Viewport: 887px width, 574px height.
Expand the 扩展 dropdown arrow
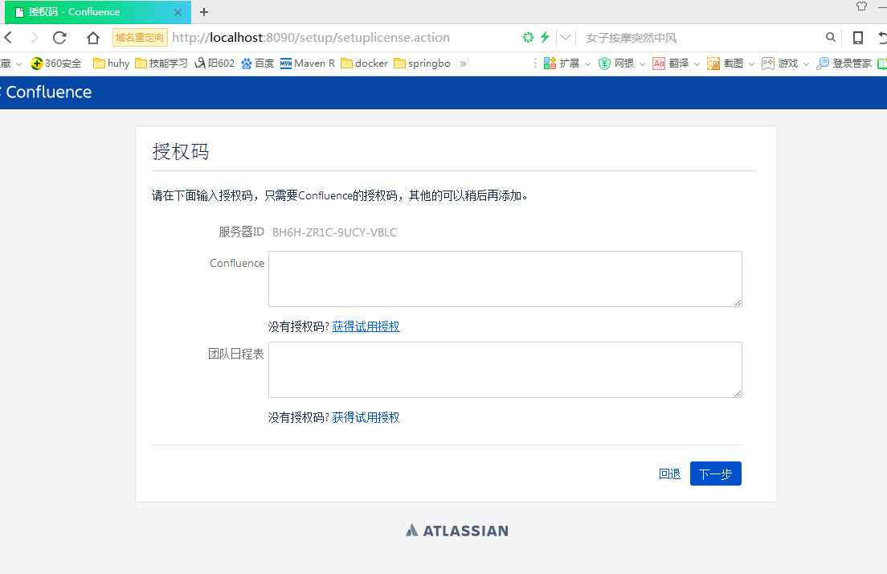tap(588, 64)
